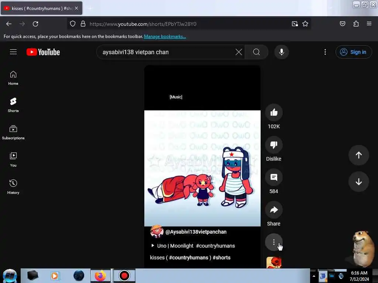Screen dimensions: 378x283
Task: Select the kisses #countryhumans browser tab
Action: [x=41, y=8]
